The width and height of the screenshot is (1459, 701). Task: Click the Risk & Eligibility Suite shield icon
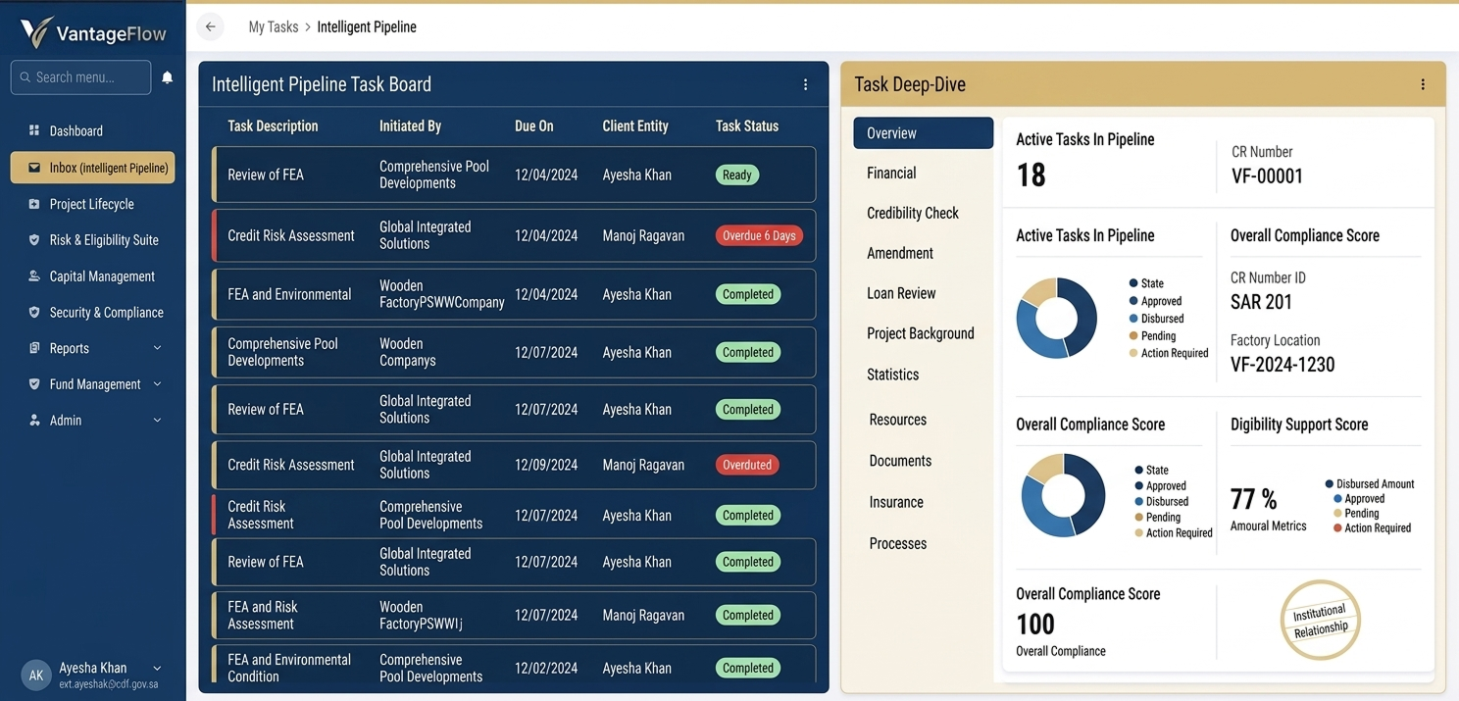tap(34, 240)
